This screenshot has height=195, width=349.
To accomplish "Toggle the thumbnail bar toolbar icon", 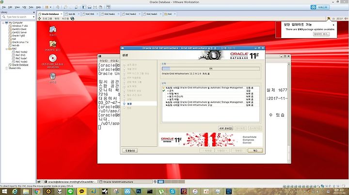I will (90, 7).
